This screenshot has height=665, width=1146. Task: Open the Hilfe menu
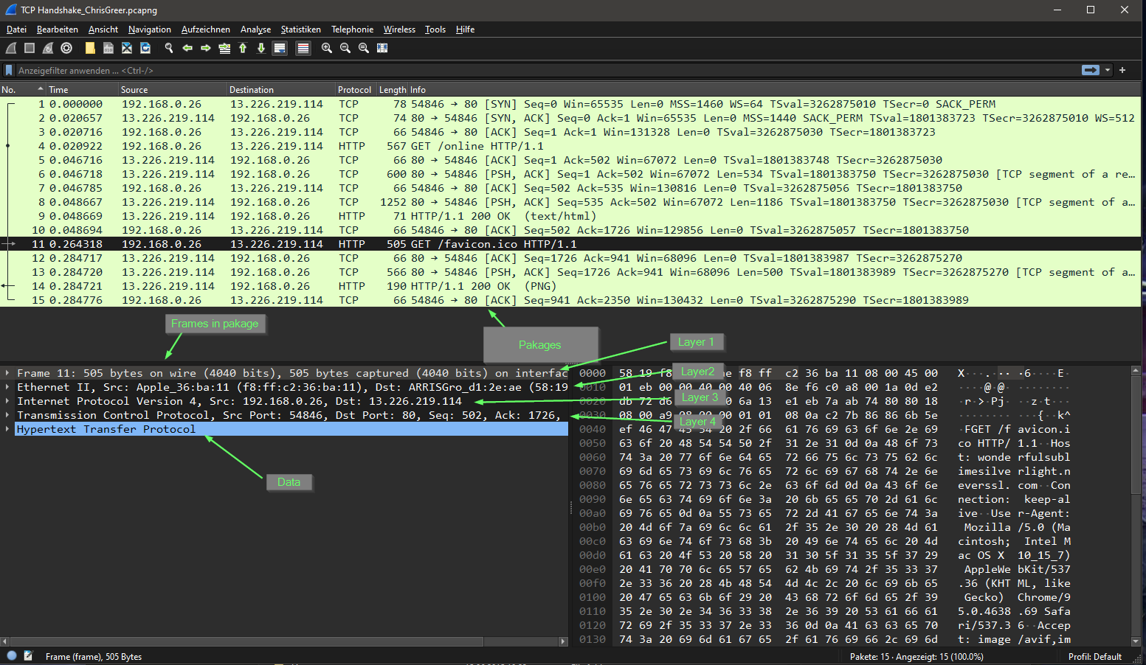tap(466, 29)
